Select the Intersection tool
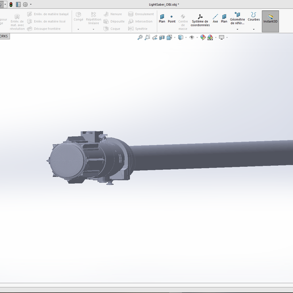 pos(140,22)
